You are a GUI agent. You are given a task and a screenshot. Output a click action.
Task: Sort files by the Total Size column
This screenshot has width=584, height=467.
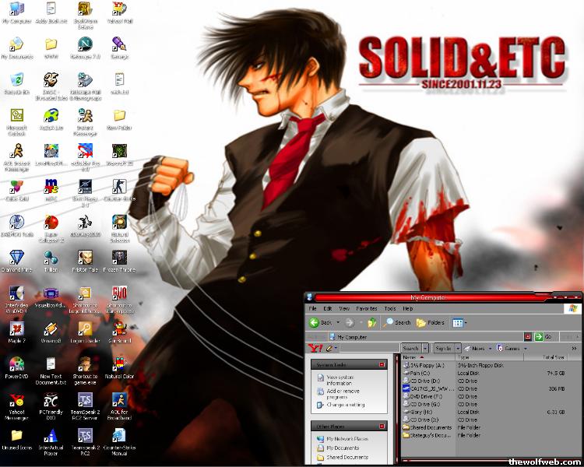click(x=554, y=357)
